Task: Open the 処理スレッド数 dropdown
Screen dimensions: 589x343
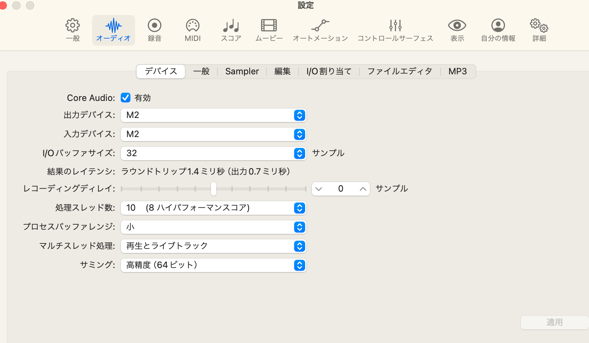Action: click(214, 208)
